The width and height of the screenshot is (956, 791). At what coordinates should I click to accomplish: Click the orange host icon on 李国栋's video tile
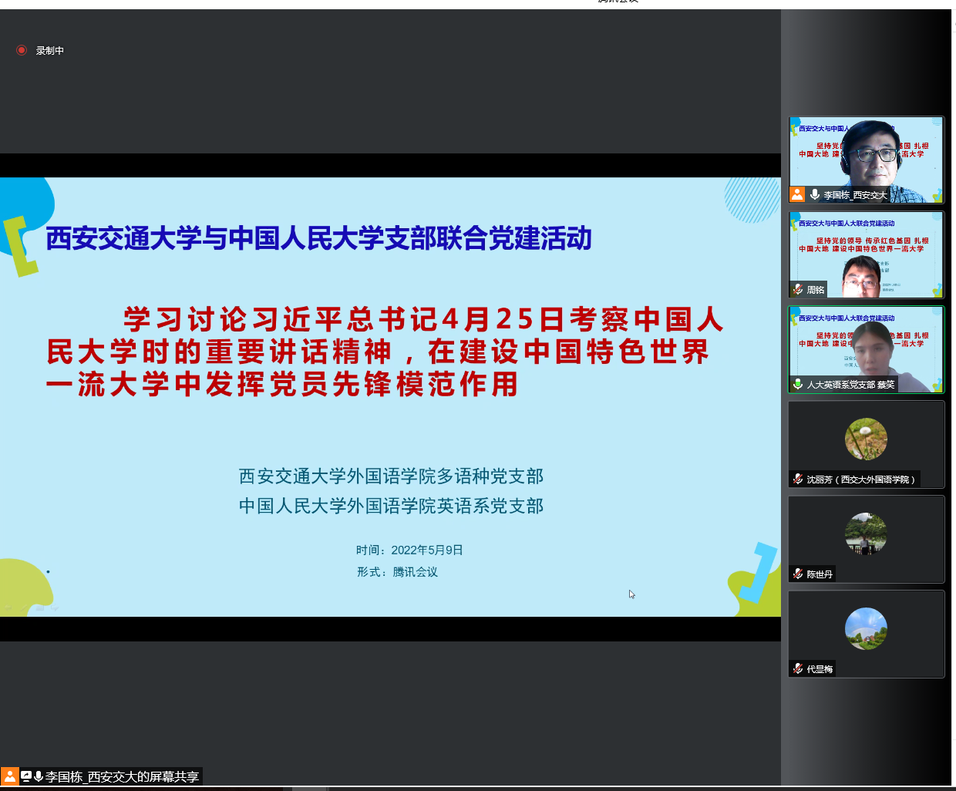coord(797,194)
